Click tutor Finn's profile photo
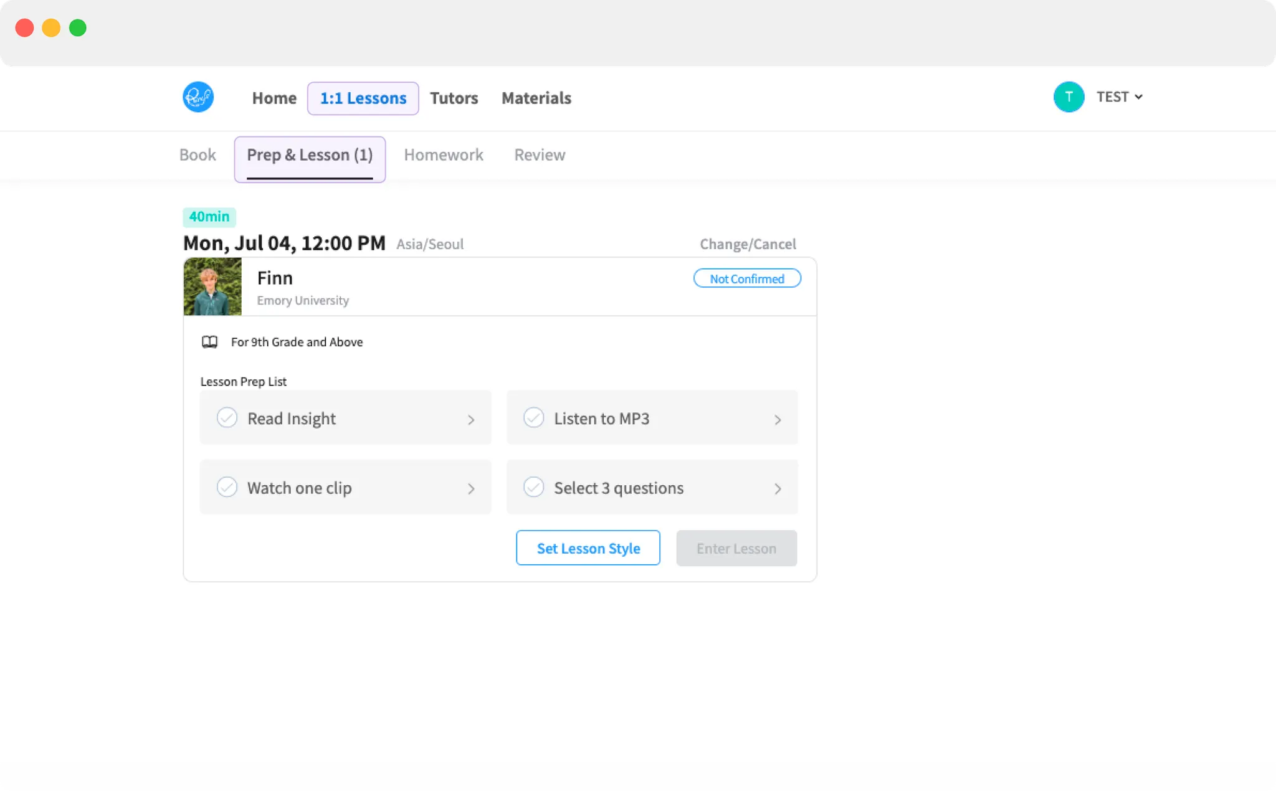 click(x=212, y=287)
